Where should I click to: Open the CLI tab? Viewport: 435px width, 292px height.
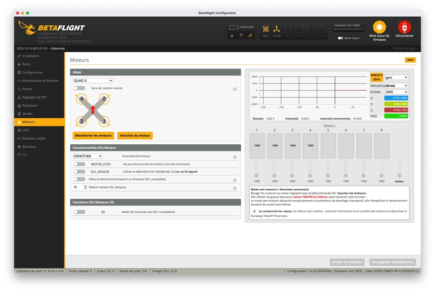[x=39, y=155]
